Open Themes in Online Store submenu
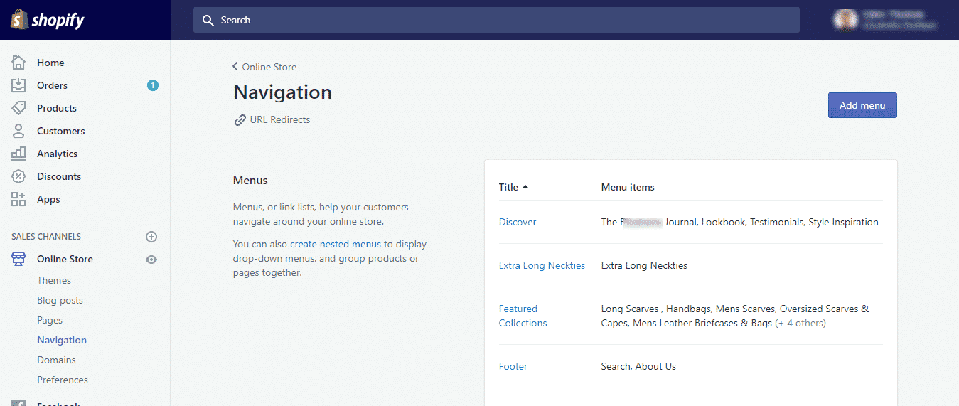Image resolution: width=959 pixels, height=406 pixels. coord(54,280)
